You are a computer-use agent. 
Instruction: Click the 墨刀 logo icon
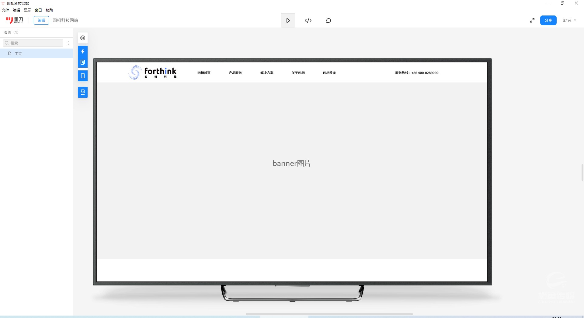14,20
